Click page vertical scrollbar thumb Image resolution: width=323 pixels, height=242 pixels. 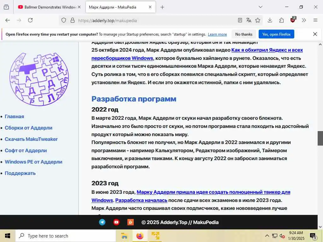click(x=320, y=138)
